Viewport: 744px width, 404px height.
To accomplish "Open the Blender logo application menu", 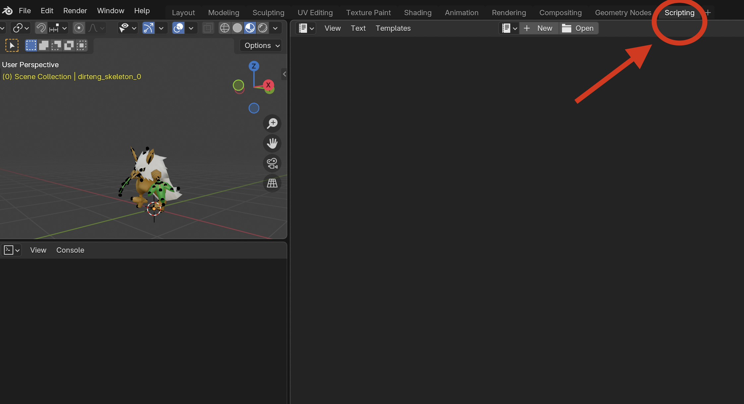I will [7, 11].
